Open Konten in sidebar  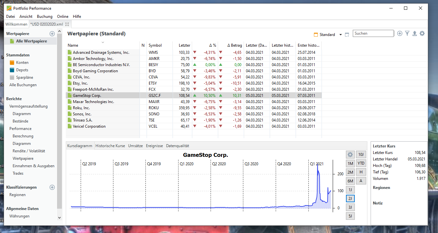[x=22, y=63]
